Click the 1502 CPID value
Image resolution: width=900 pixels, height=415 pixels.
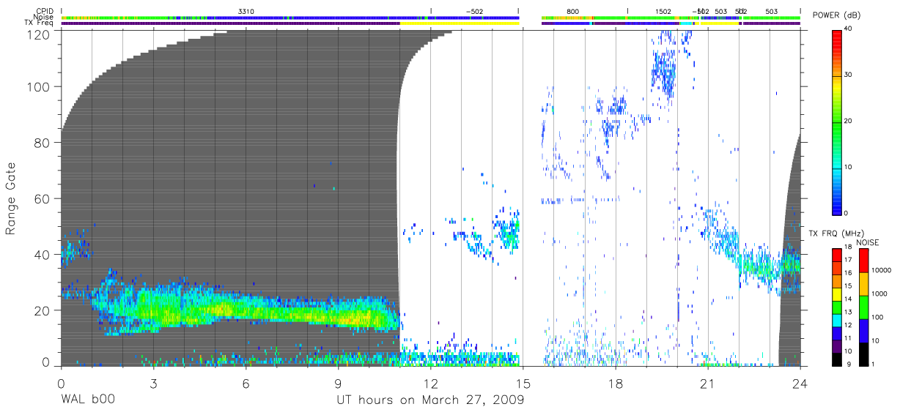(663, 11)
